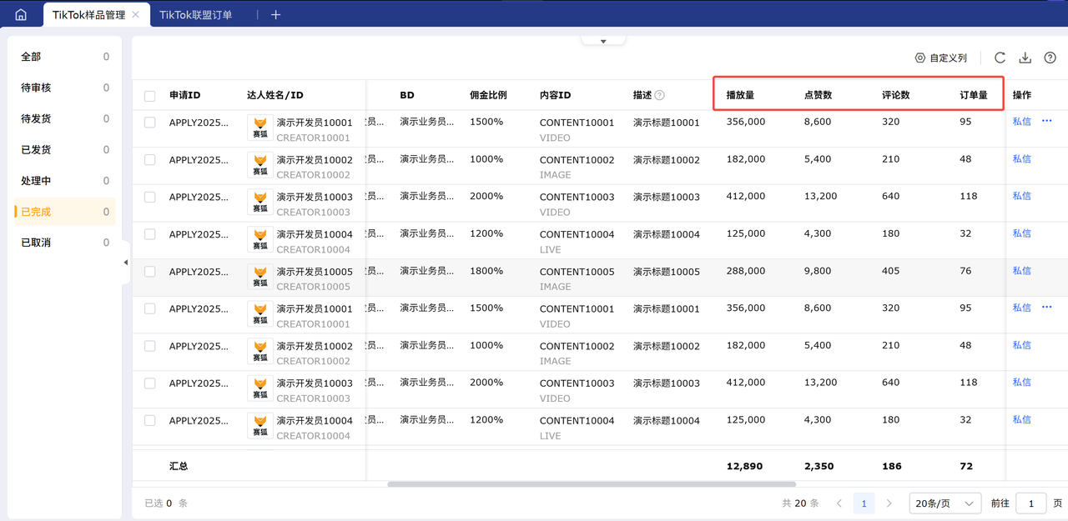
Task: Go to the home page icon
Action: (x=21, y=14)
